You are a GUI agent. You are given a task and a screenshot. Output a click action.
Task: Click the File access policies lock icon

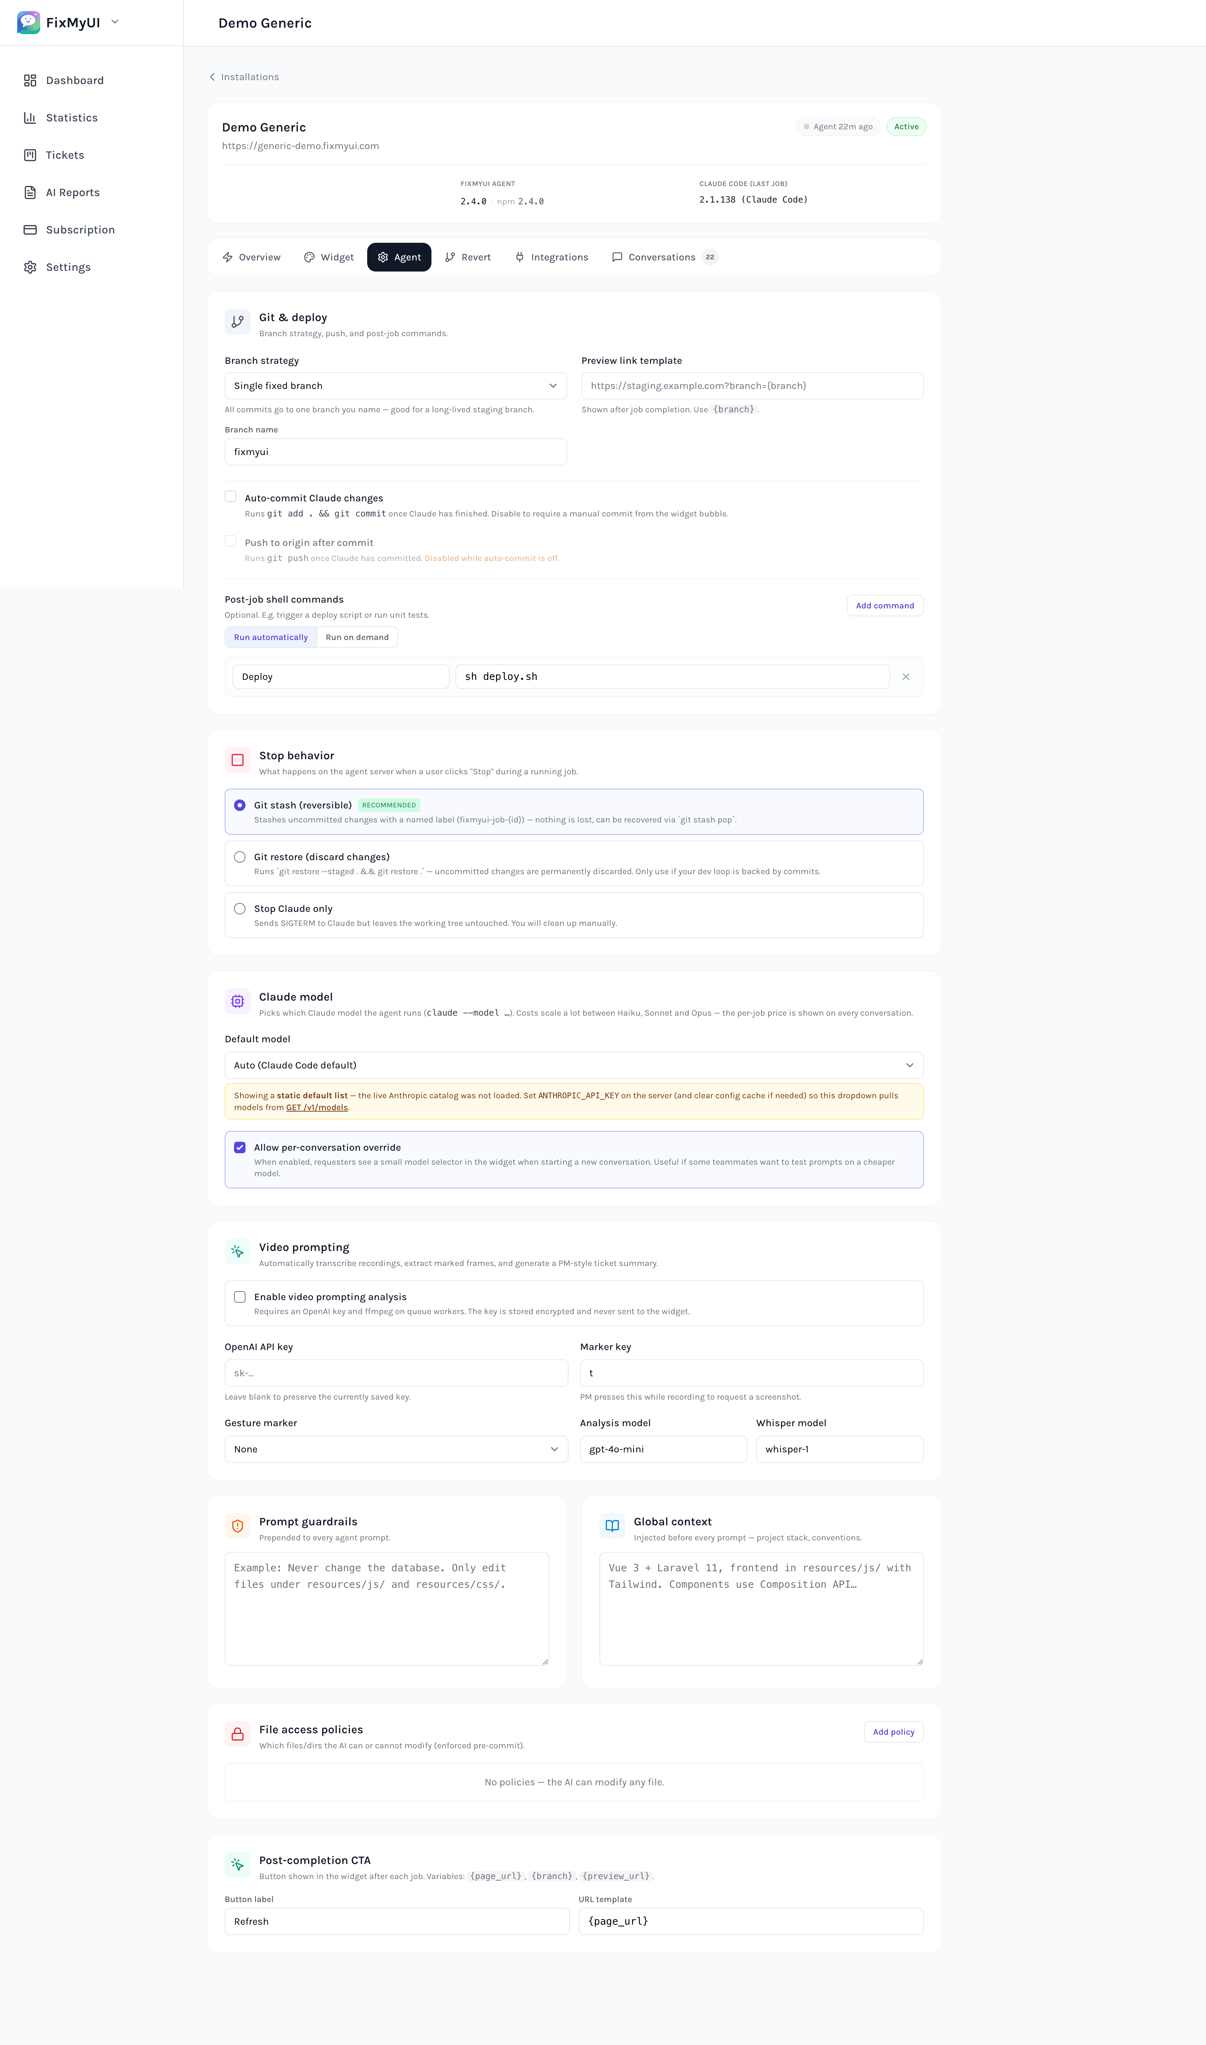pos(237,1734)
